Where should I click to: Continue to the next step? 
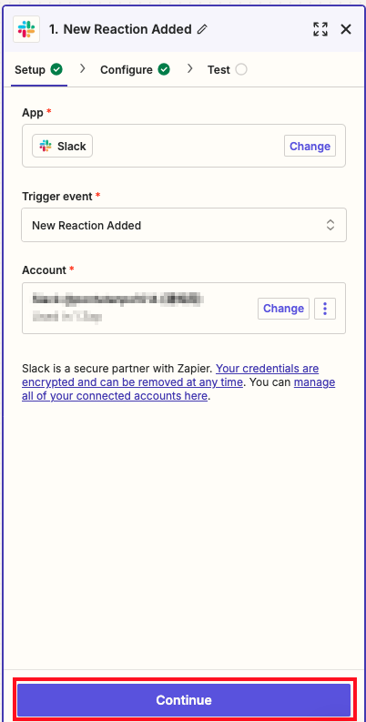tap(184, 700)
